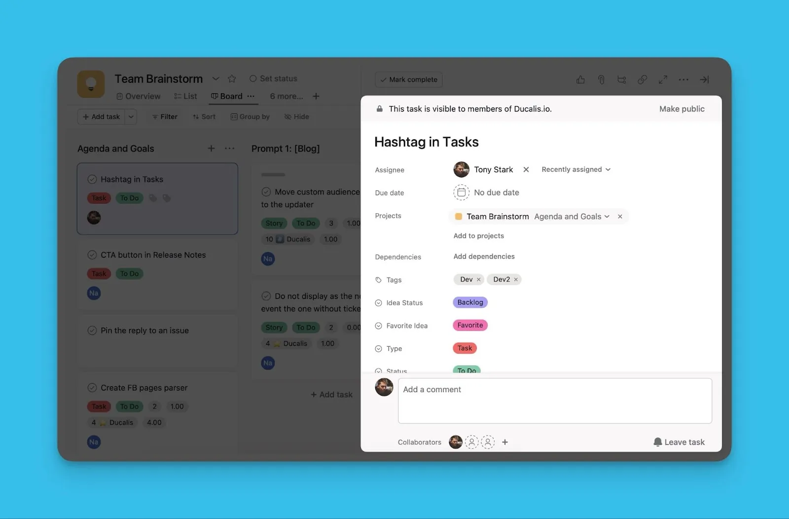
Task: Star the Team Brainstorm project
Action: pos(232,78)
